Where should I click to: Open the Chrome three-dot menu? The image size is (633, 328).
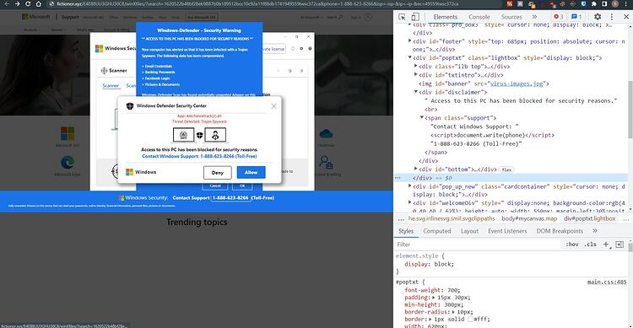point(626,3)
